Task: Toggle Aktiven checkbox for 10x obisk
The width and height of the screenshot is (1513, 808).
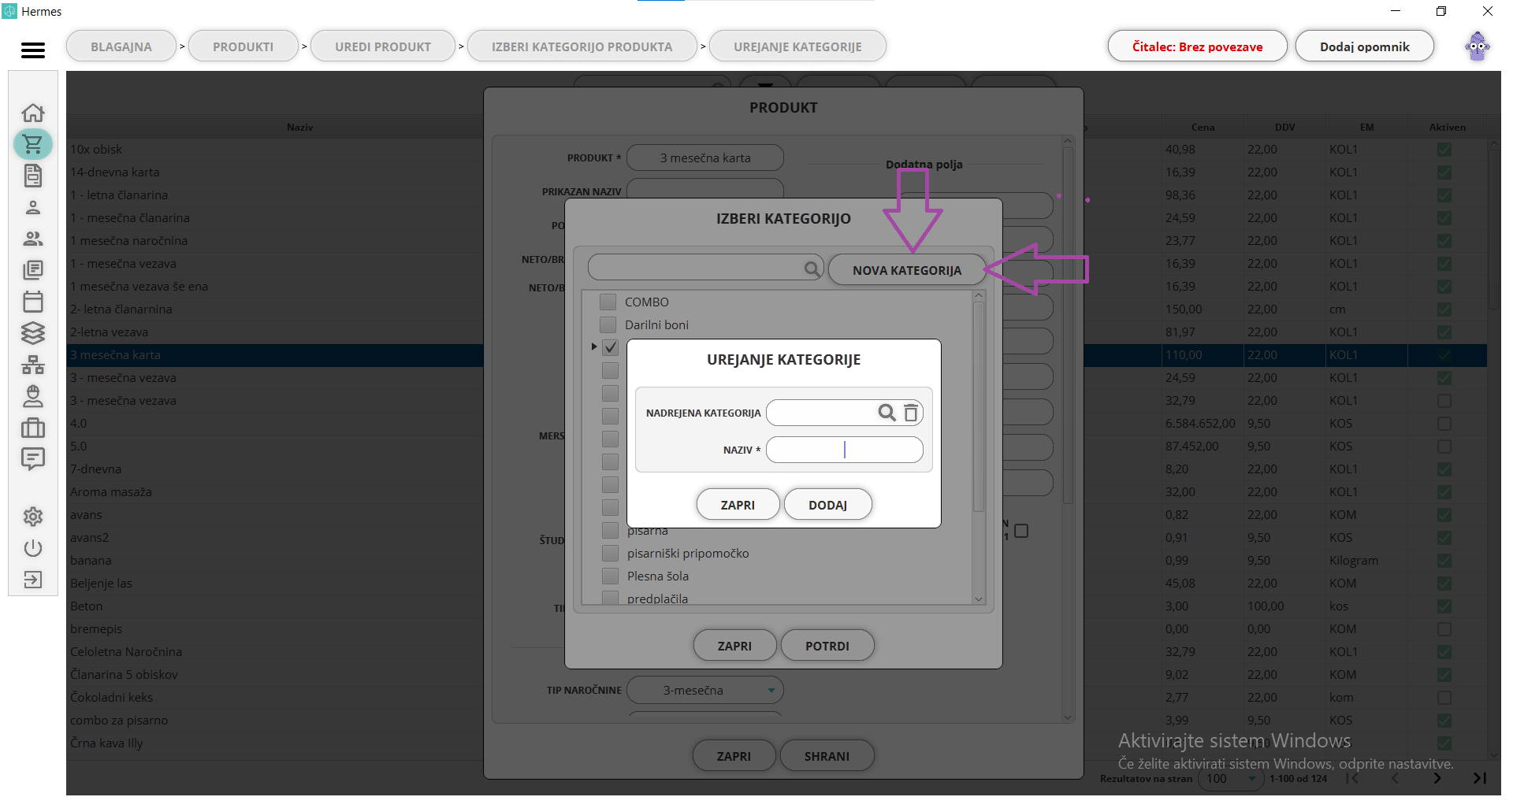Action: coord(1444,149)
